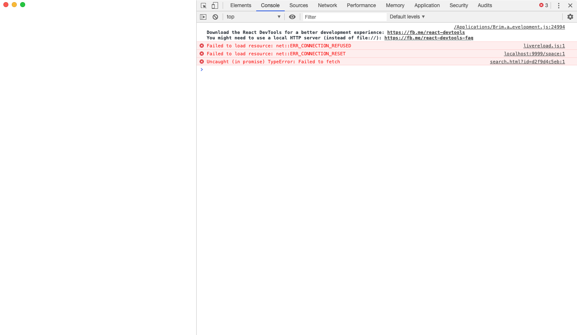Create a live expression with the eye icon

292,16
